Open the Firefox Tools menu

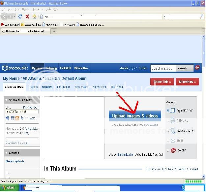click(x=48, y=9)
